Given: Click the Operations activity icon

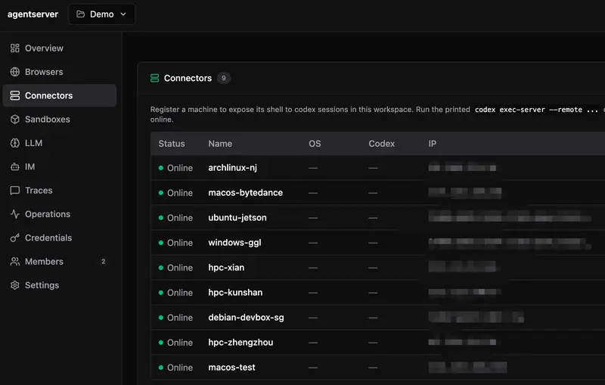Looking at the screenshot, I should coord(14,214).
